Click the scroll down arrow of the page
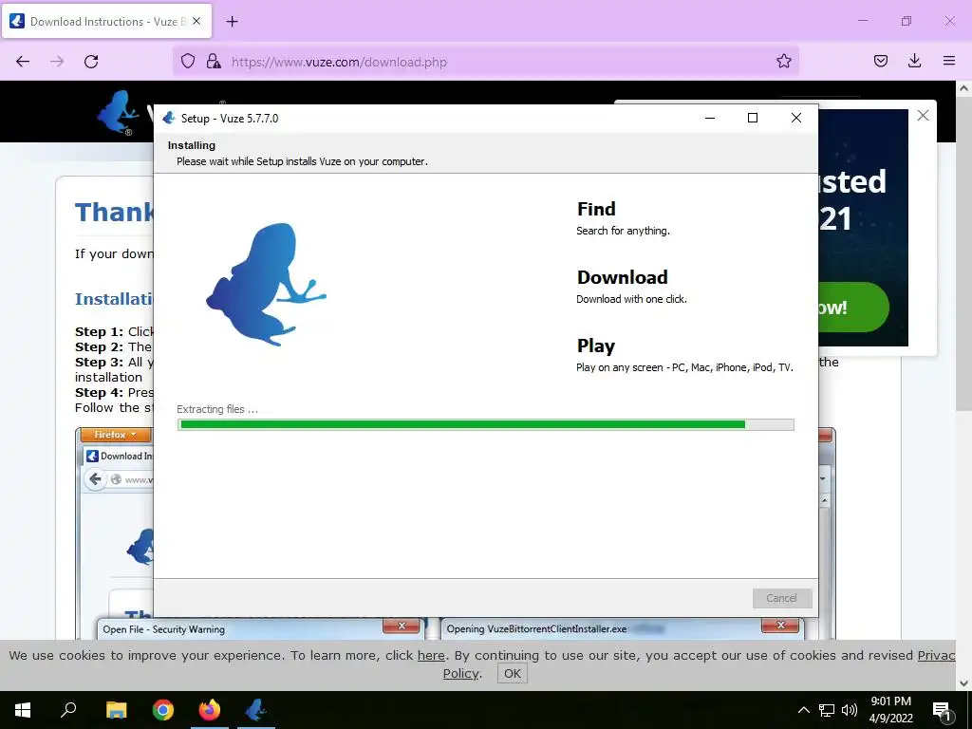 [963, 683]
